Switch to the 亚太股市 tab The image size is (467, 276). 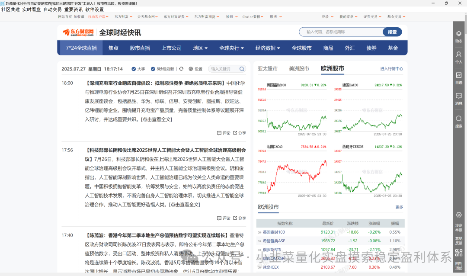tap(268, 68)
